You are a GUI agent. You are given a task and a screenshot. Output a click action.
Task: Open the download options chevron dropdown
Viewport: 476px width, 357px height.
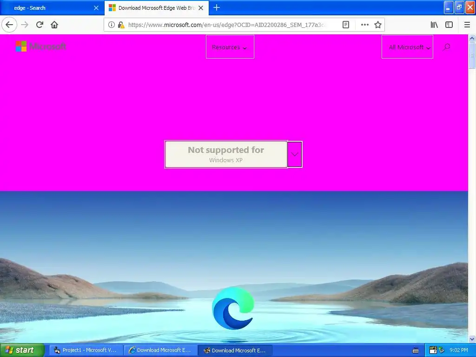[x=294, y=154]
